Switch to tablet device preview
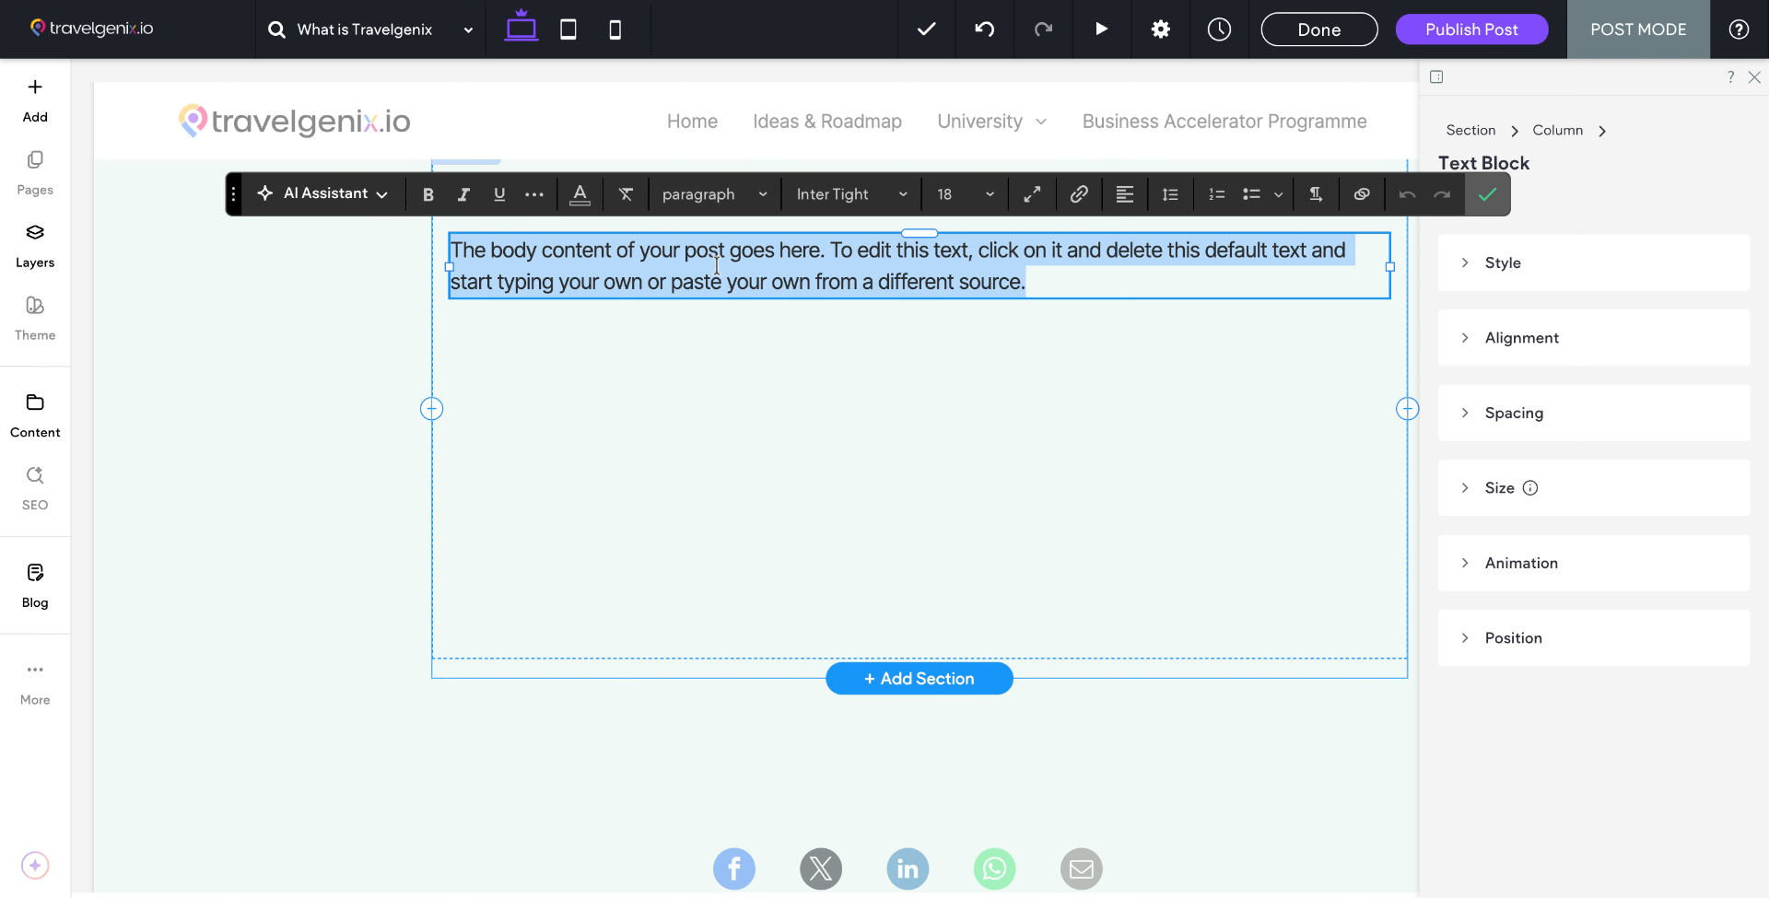 click(568, 29)
